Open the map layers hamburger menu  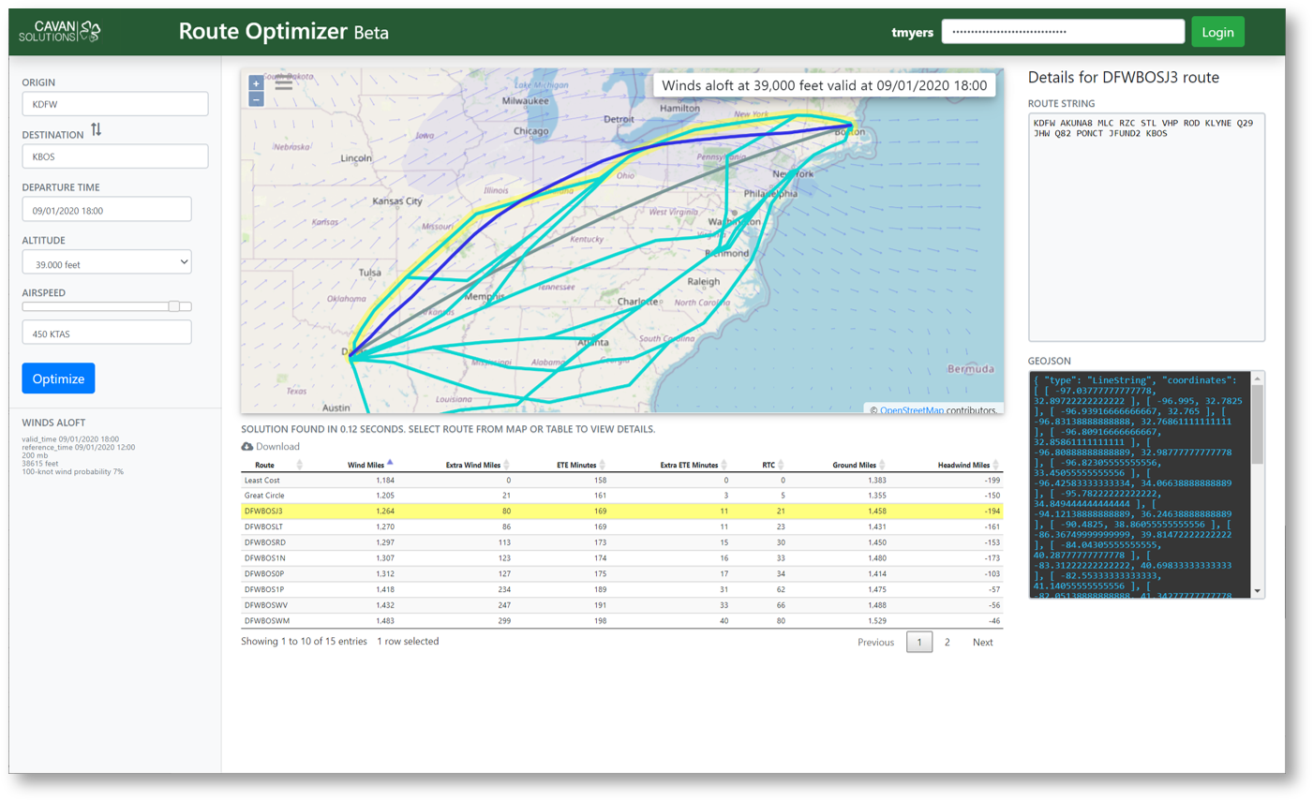[283, 84]
